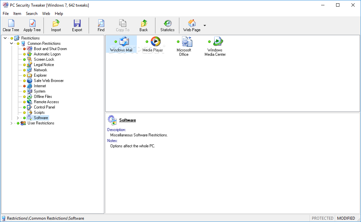
Task: Toggle the Microsoft Office status dot
Action: coord(178,41)
